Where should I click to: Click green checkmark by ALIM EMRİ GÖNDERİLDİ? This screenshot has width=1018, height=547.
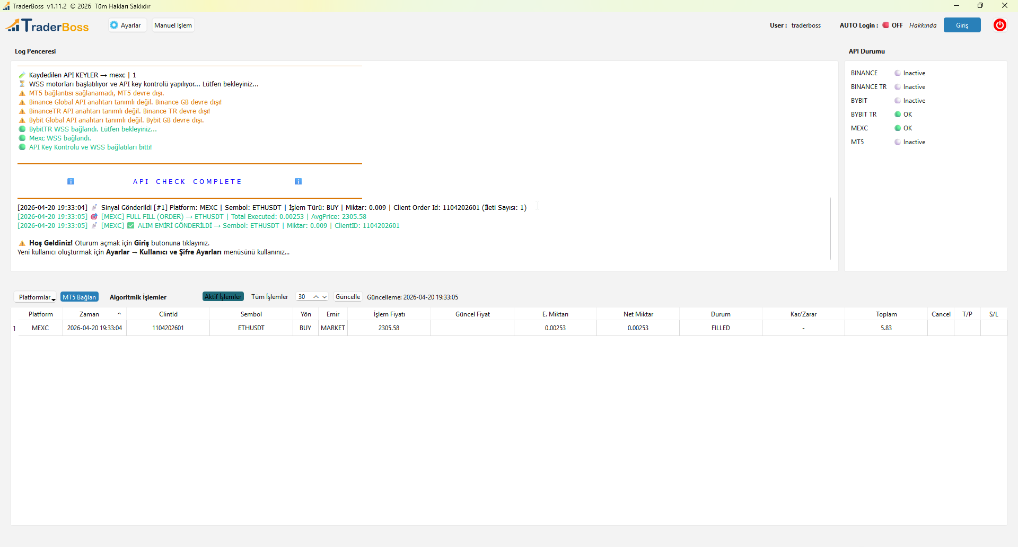point(130,226)
